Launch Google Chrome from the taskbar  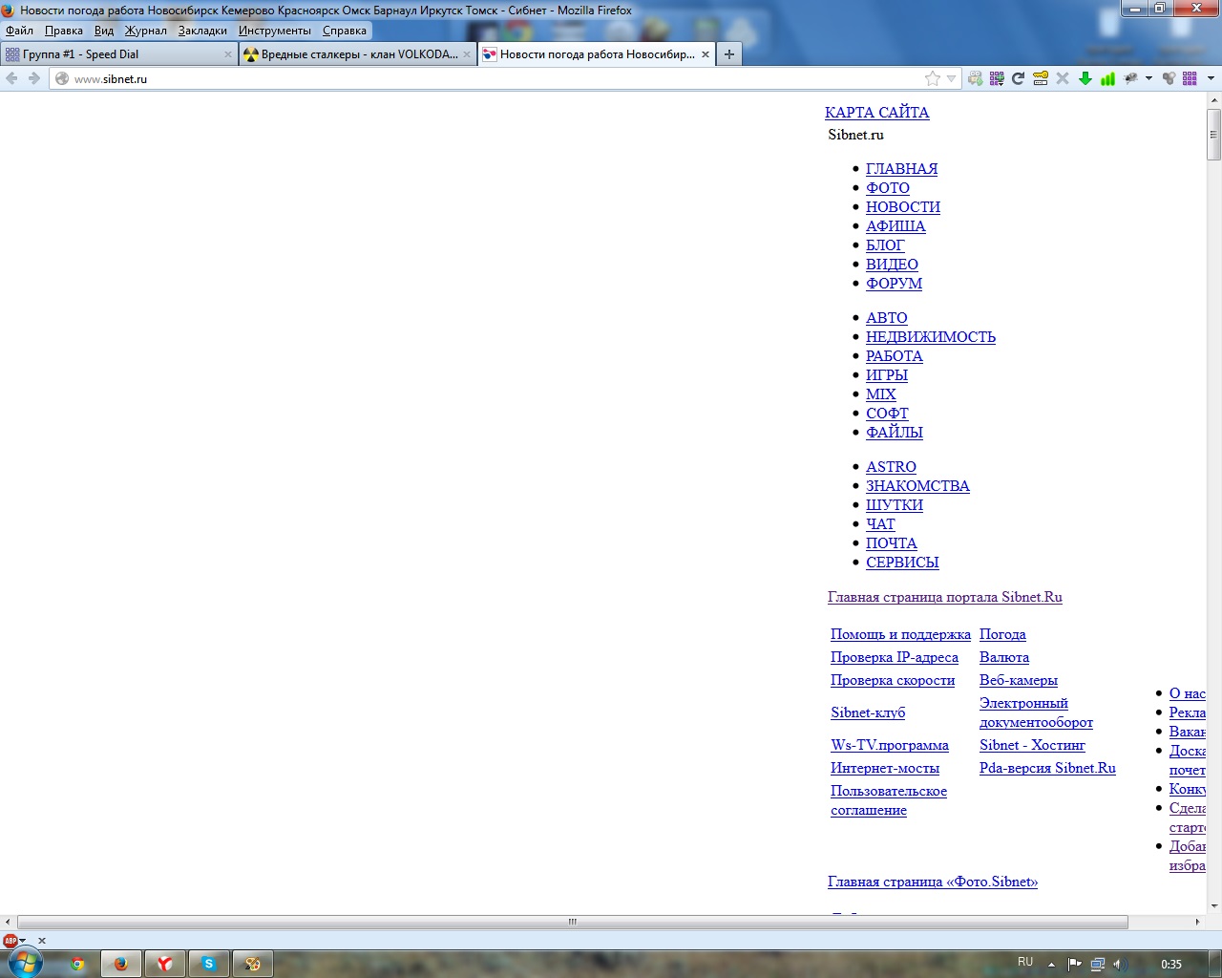pos(77,964)
